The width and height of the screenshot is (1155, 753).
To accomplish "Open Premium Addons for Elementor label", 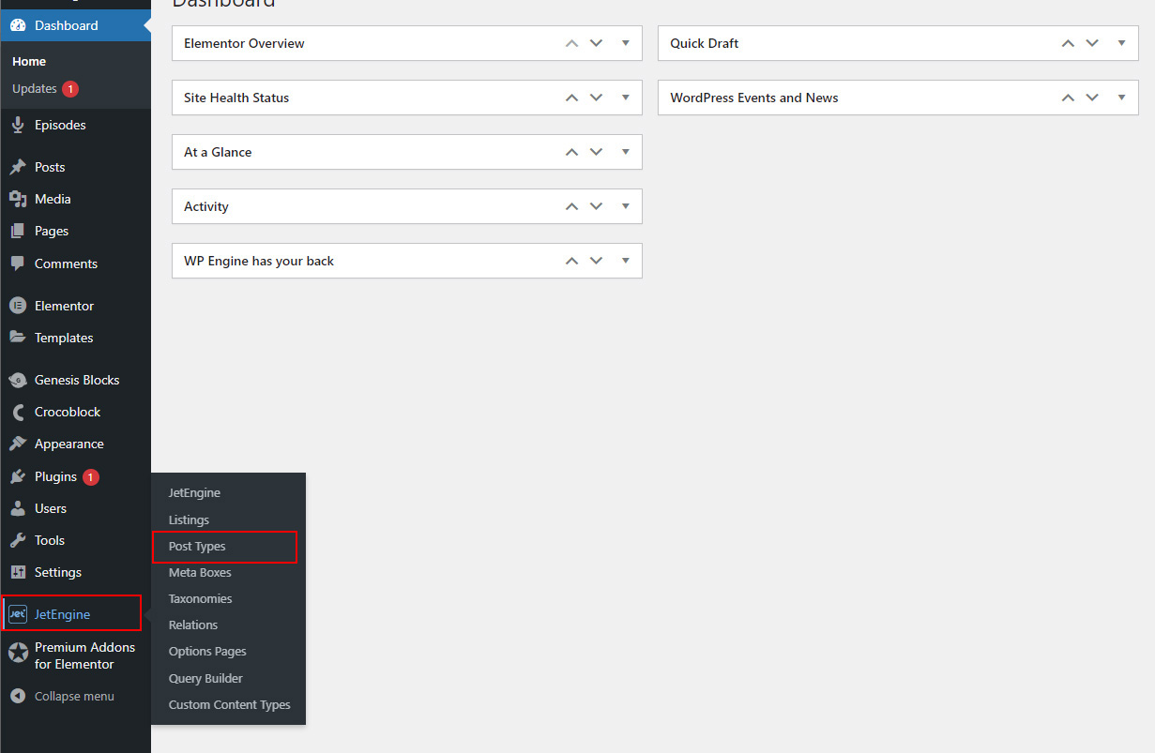I will point(84,655).
